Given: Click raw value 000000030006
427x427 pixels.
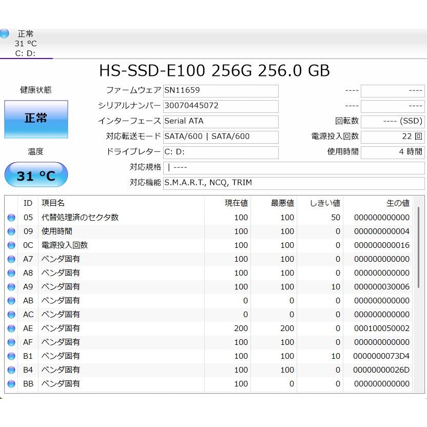Looking at the screenshot, I should coord(382,287).
